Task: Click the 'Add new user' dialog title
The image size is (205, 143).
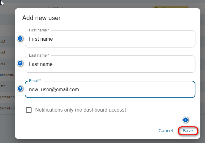Action: click(x=41, y=18)
